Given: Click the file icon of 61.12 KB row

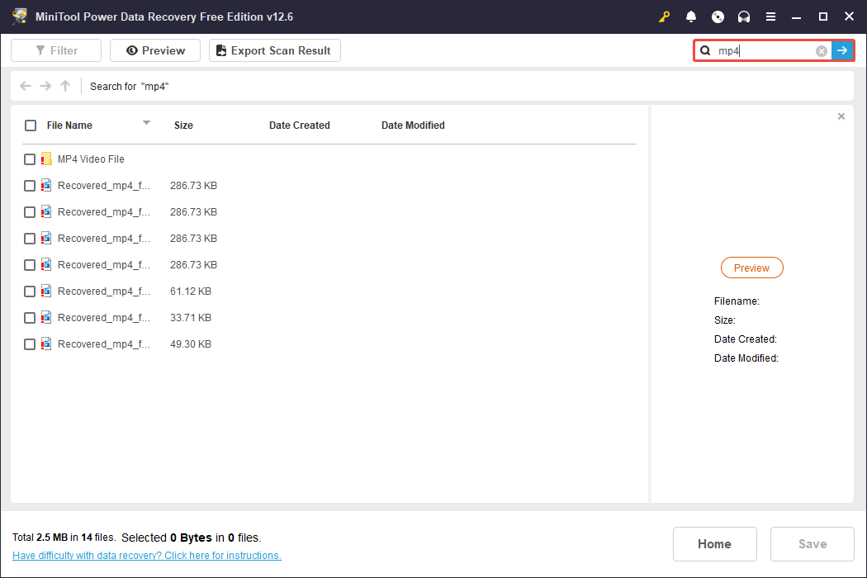Looking at the screenshot, I should tap(46, 291).
